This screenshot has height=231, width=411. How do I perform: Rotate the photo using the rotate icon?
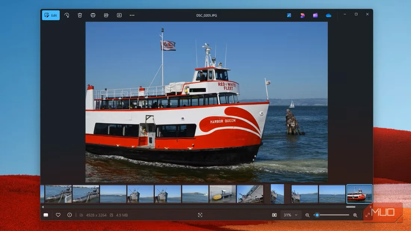[67, 15]
